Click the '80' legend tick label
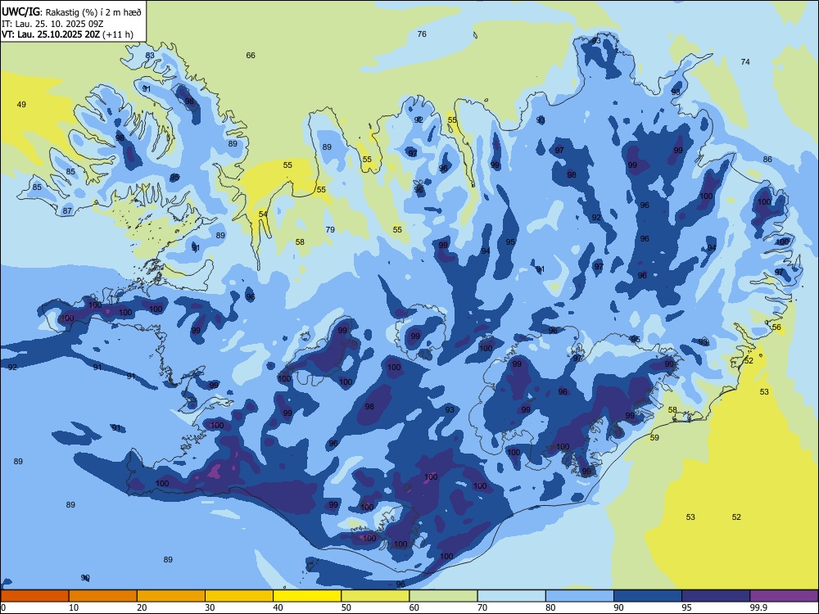The image size is (819, 614). click(550, 607)
